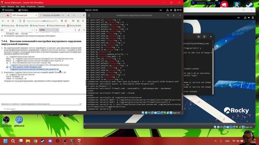
Task: Open Steam from the taskbar
Action: click(42, 141)
